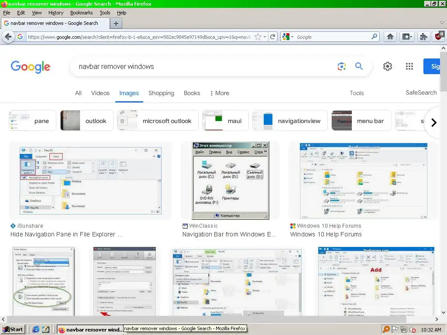447x335 pixels.
Task: Open the Russian Этот компьютер image thumbnail
Action: (230, 181)
